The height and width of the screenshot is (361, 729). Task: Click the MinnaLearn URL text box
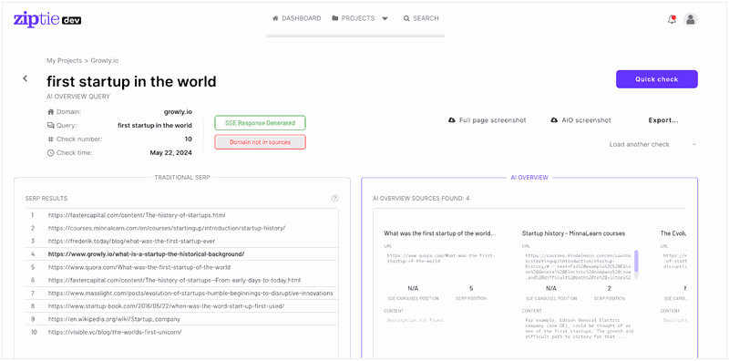tap(578, 266)
